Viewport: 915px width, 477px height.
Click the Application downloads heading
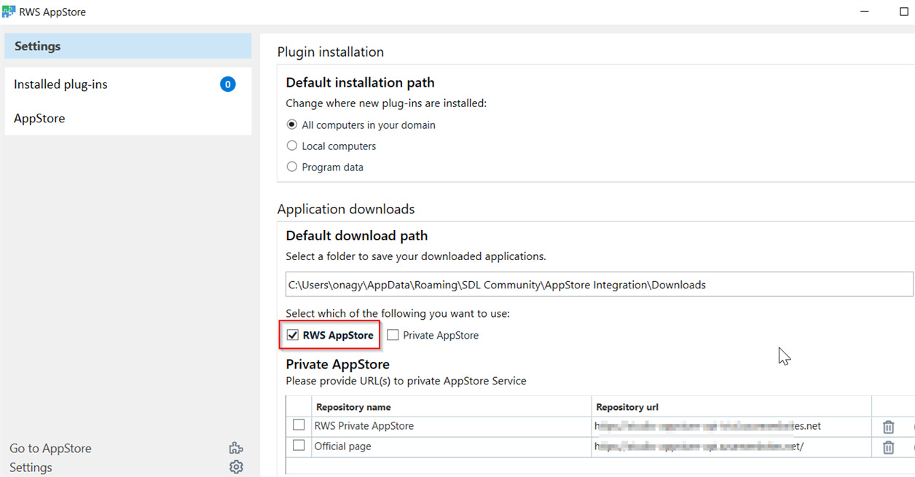tap(346, 209)
